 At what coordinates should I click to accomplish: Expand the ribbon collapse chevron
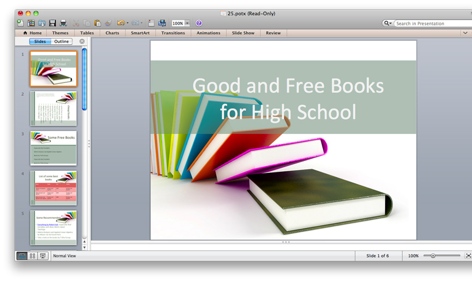(465, 33)
